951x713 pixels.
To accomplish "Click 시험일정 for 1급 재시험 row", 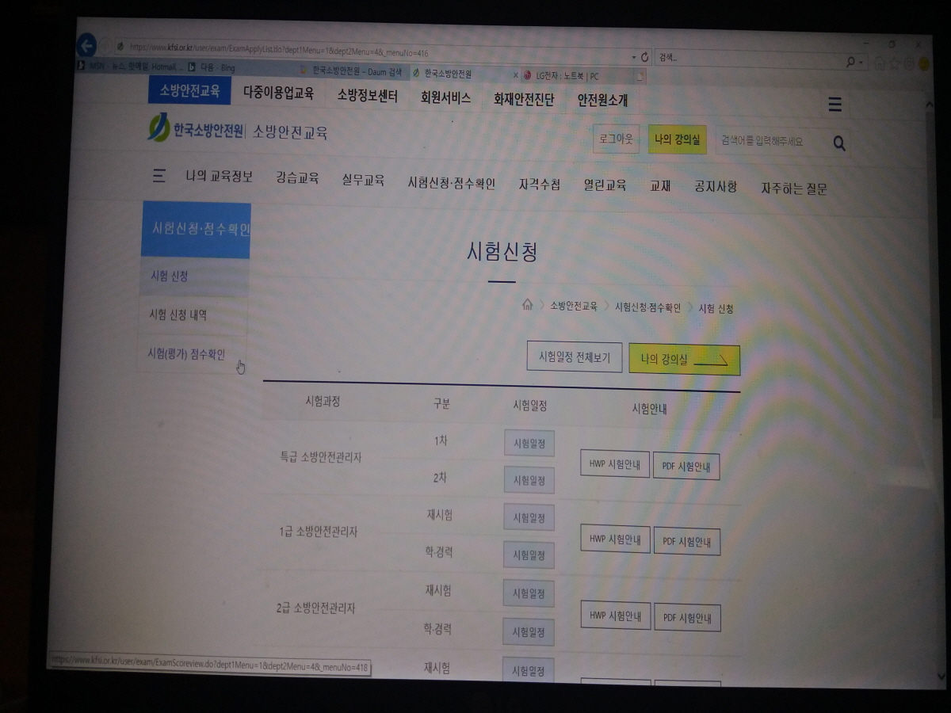I will pyautogui.click(x=529, y=517).
